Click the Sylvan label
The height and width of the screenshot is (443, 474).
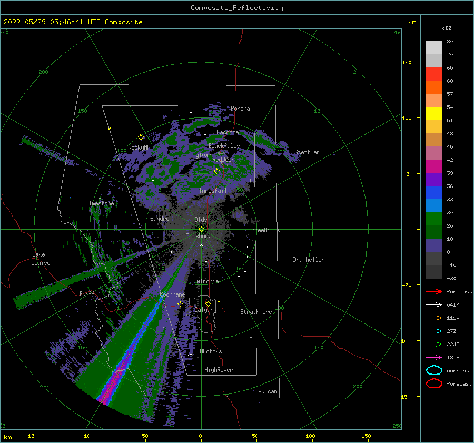pyautogui.click(x=202, y=155)
